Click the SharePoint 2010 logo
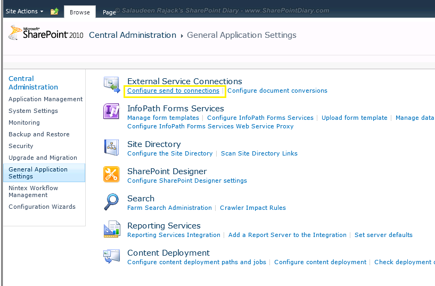The height and width of the screenshot is (286, 435). (46, 34)
